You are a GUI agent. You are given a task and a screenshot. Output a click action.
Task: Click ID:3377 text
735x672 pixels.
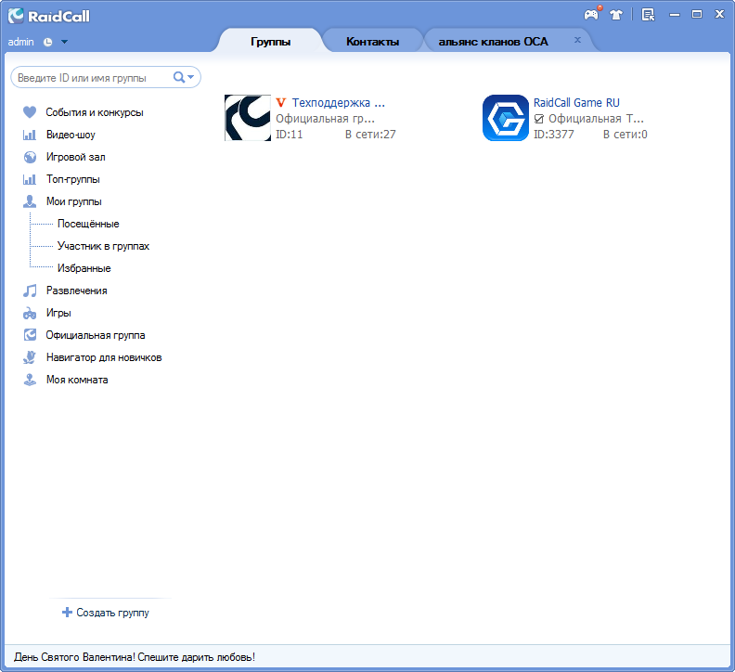tap(554, 135)
